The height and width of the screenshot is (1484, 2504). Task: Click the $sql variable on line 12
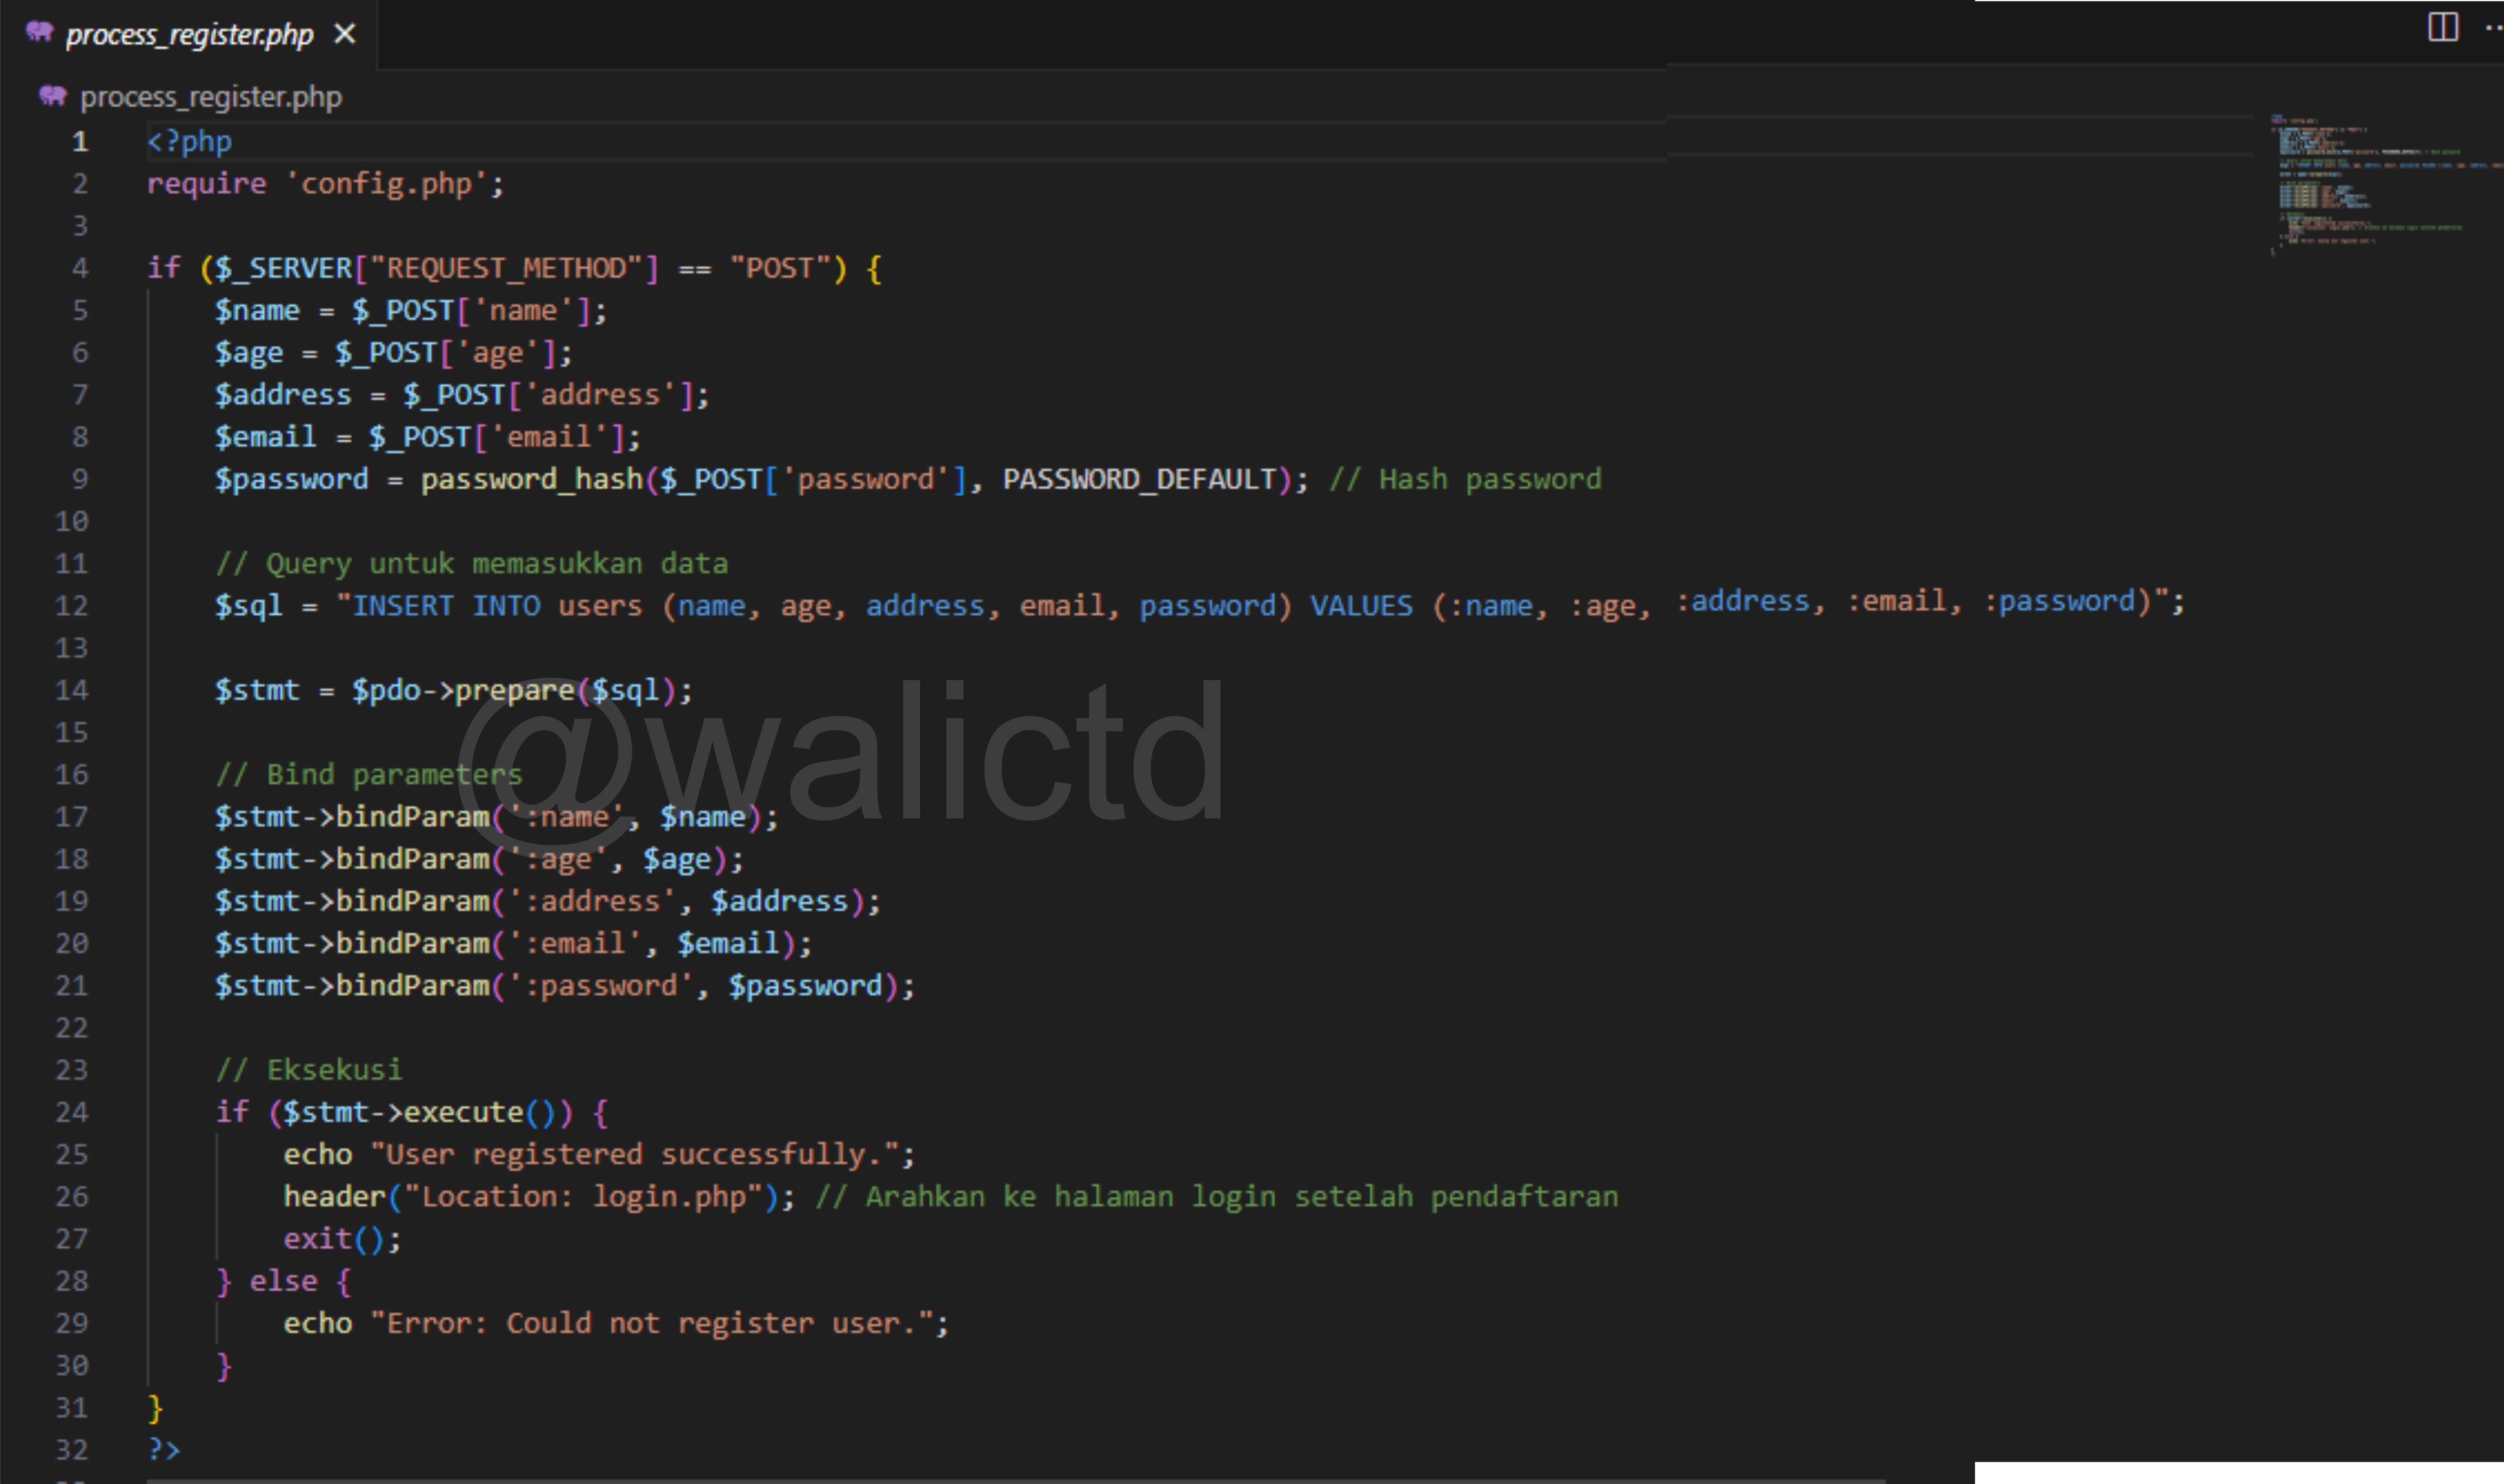[x=248, y=606]
